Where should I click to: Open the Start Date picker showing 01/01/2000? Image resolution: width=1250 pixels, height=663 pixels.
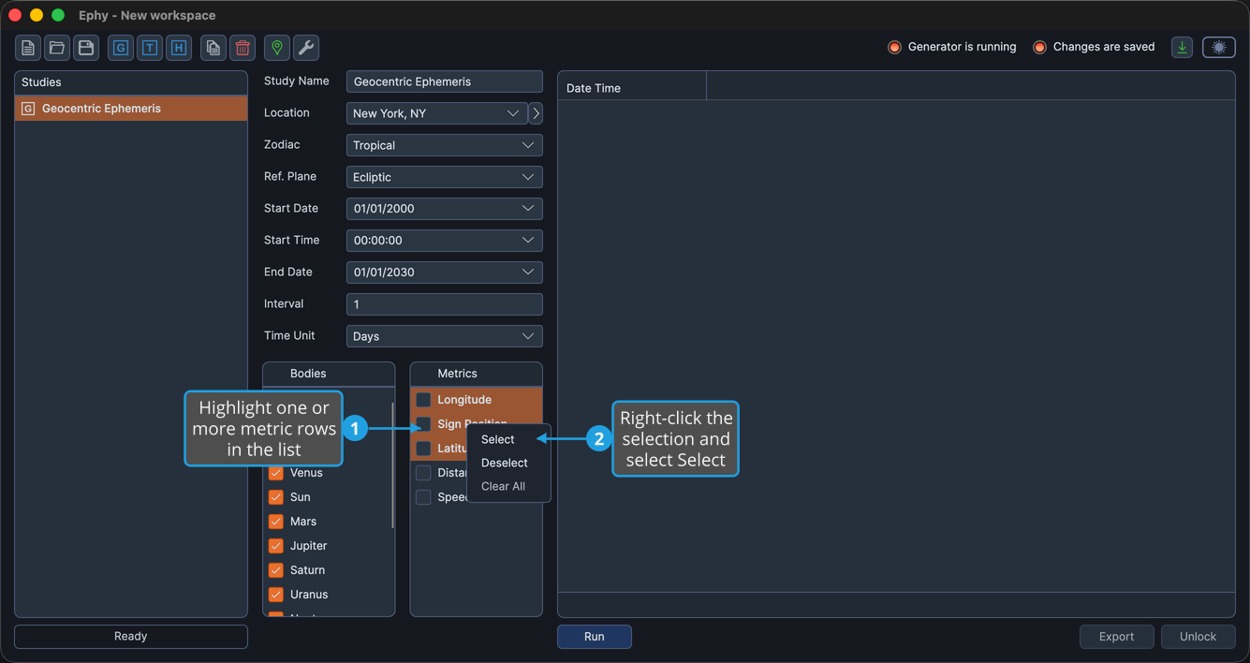click(444, 209)
